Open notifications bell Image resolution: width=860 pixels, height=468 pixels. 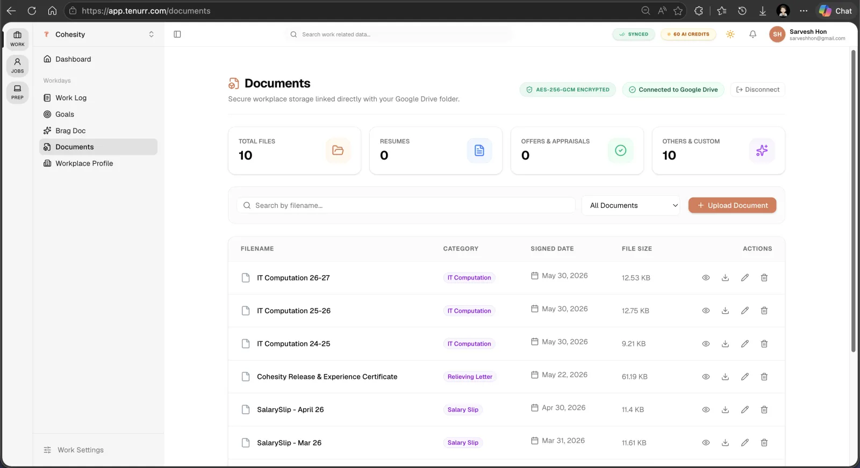tap(752, 34)
